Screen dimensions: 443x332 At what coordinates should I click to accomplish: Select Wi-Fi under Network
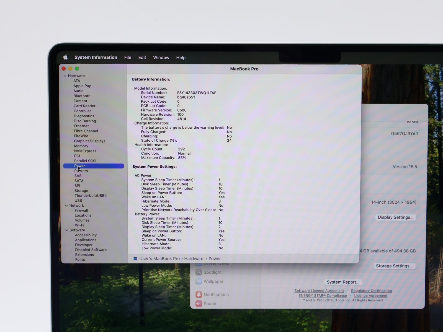pyautogui.click(x=79, y=225)
